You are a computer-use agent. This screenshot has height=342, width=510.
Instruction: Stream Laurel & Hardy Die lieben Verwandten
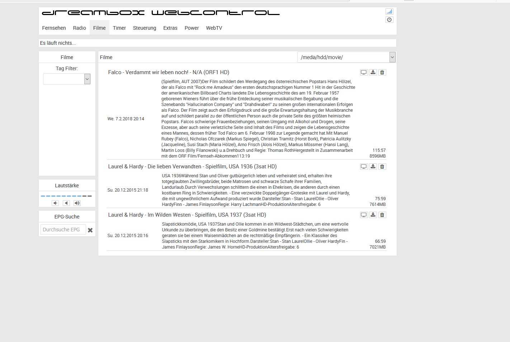pos(364,167)
